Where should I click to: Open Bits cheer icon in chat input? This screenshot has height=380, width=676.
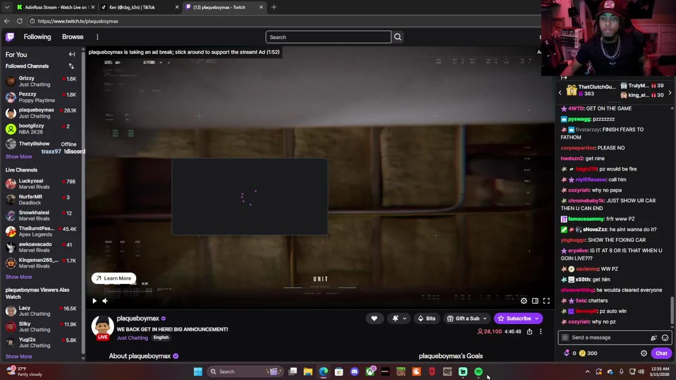pyautogui.click(x=654, y=338)
